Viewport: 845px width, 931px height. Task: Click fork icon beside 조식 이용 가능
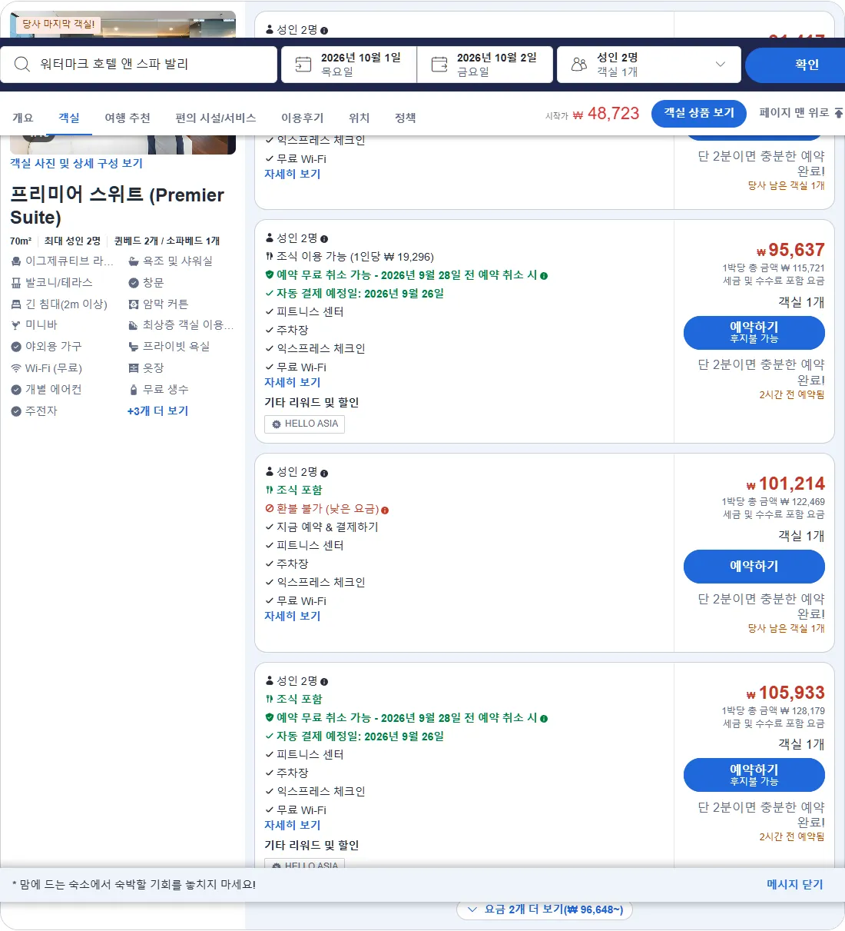pyautogui.click(x=270, y=257)
